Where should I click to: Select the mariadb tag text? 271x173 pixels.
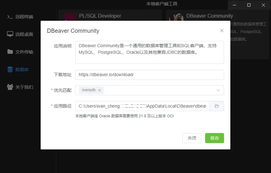[89, 90]
